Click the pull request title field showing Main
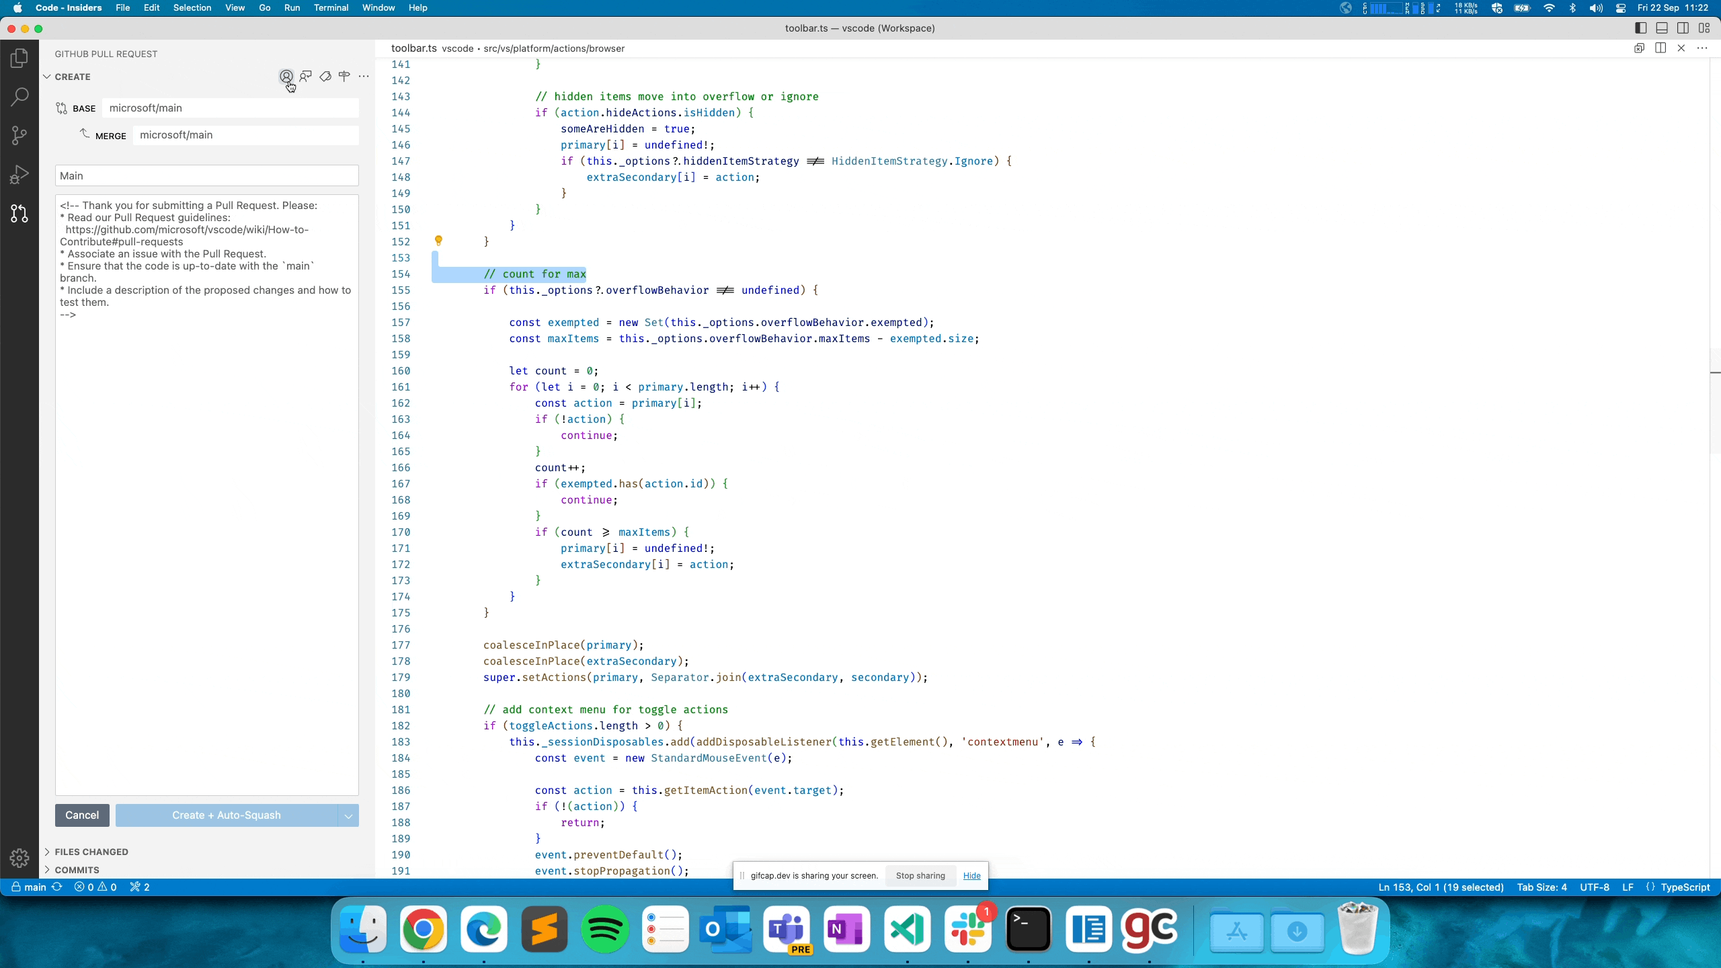This screenshot has height=968, width=1721. pyautogui.click(x=206, y=175)
